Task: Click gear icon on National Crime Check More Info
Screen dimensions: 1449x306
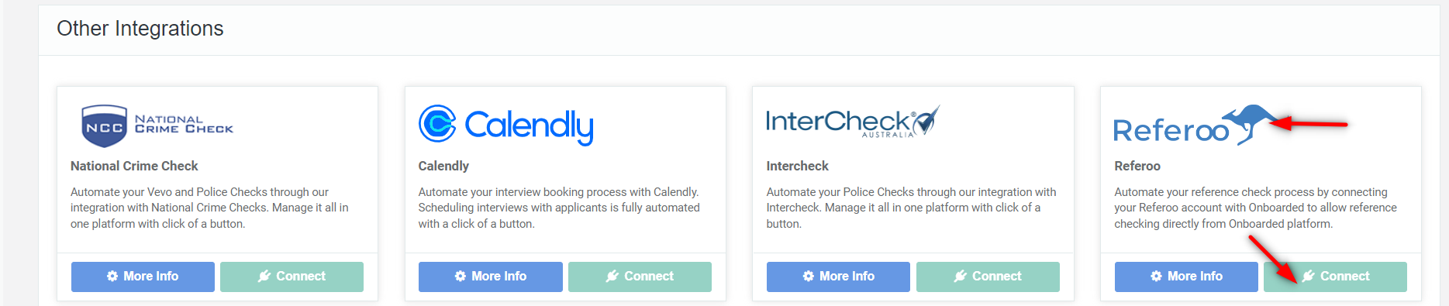Action: pyautogui.click(x=112, y=277)
